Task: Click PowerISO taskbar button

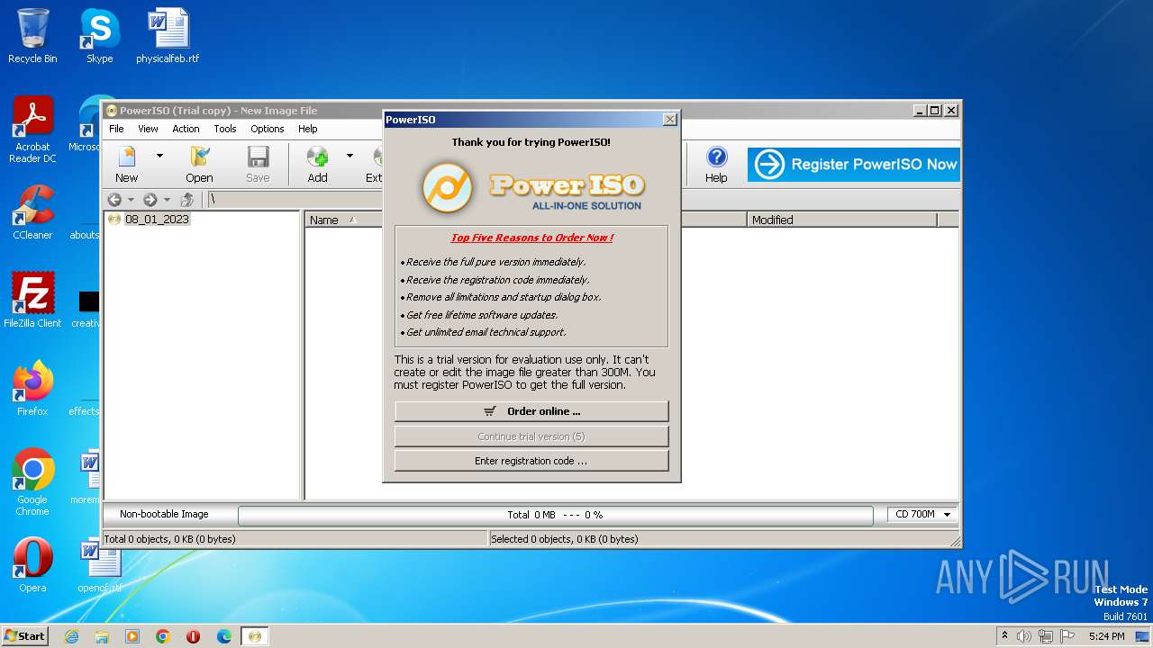Action: tap(255, 636)
